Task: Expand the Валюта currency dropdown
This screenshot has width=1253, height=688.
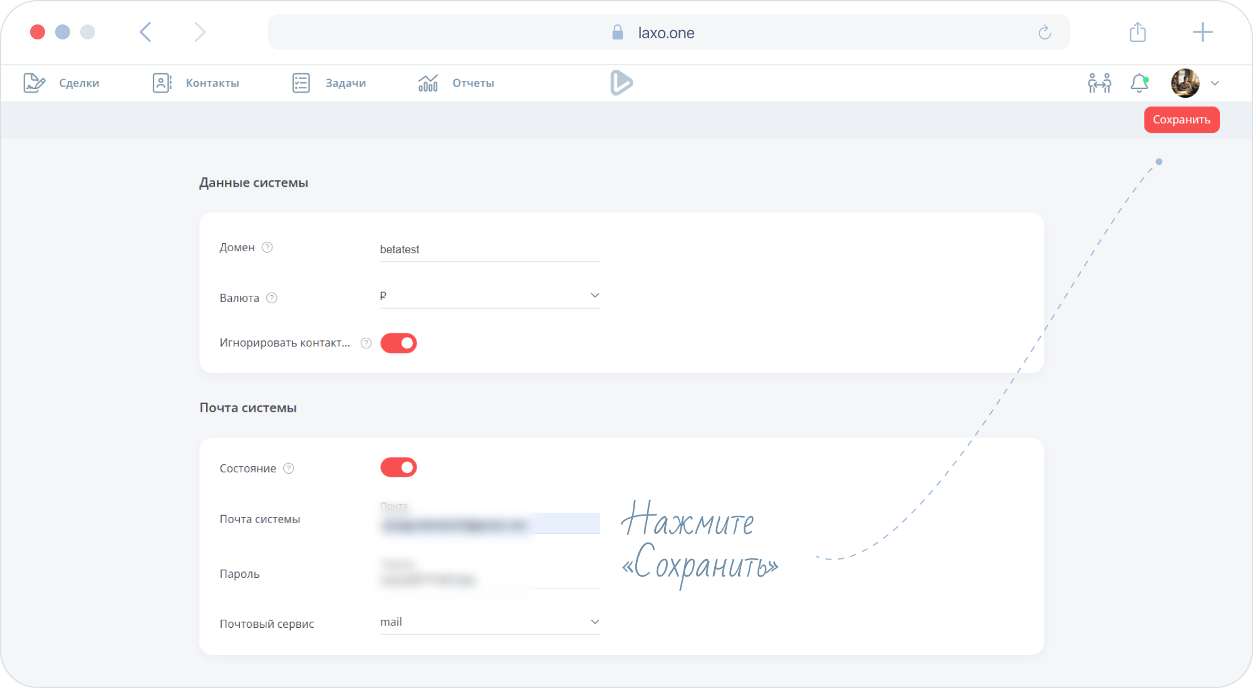Action: (x=595, y=296)
